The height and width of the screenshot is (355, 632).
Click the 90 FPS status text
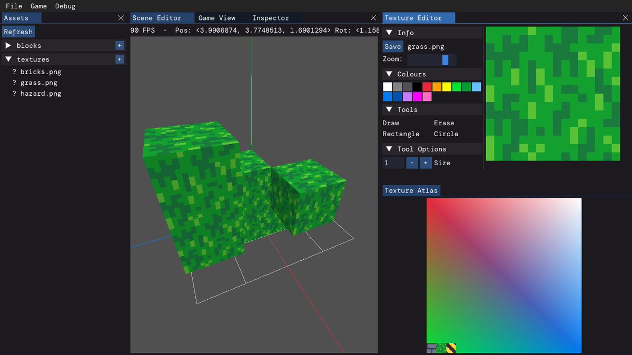pyautogui.click(x=143, y=31)
